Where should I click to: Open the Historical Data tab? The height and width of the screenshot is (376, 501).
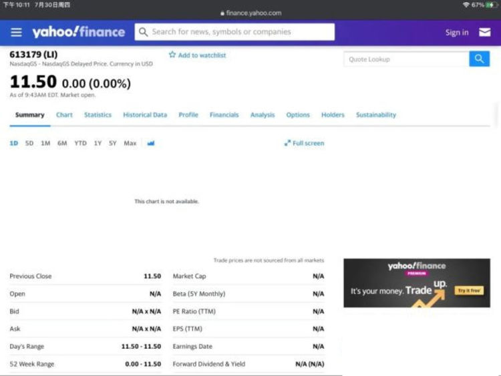(x=145, y=115)
